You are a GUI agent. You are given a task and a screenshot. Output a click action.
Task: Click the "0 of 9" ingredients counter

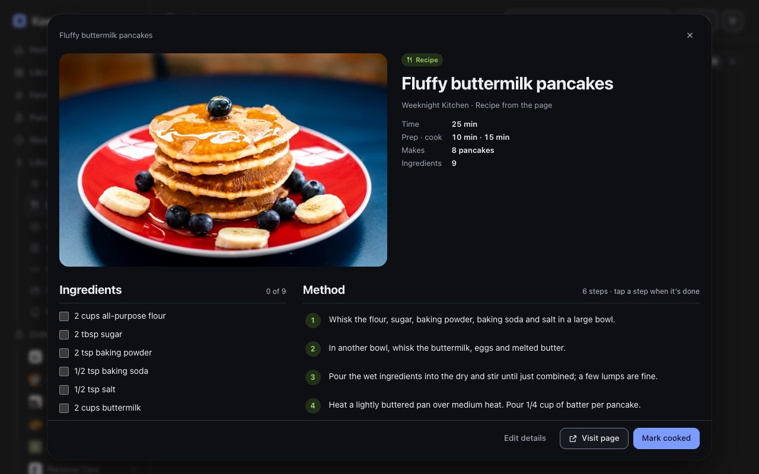coord(276,291)
